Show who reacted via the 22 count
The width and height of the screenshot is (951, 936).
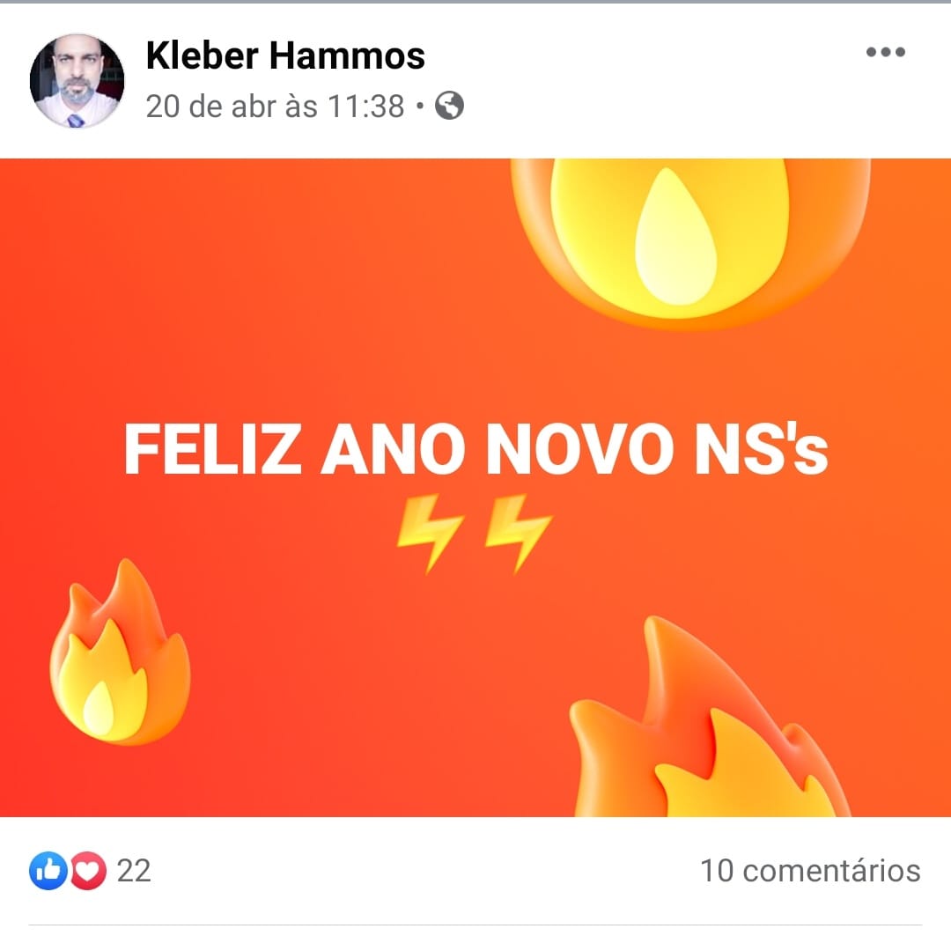[x=134, y=871]
